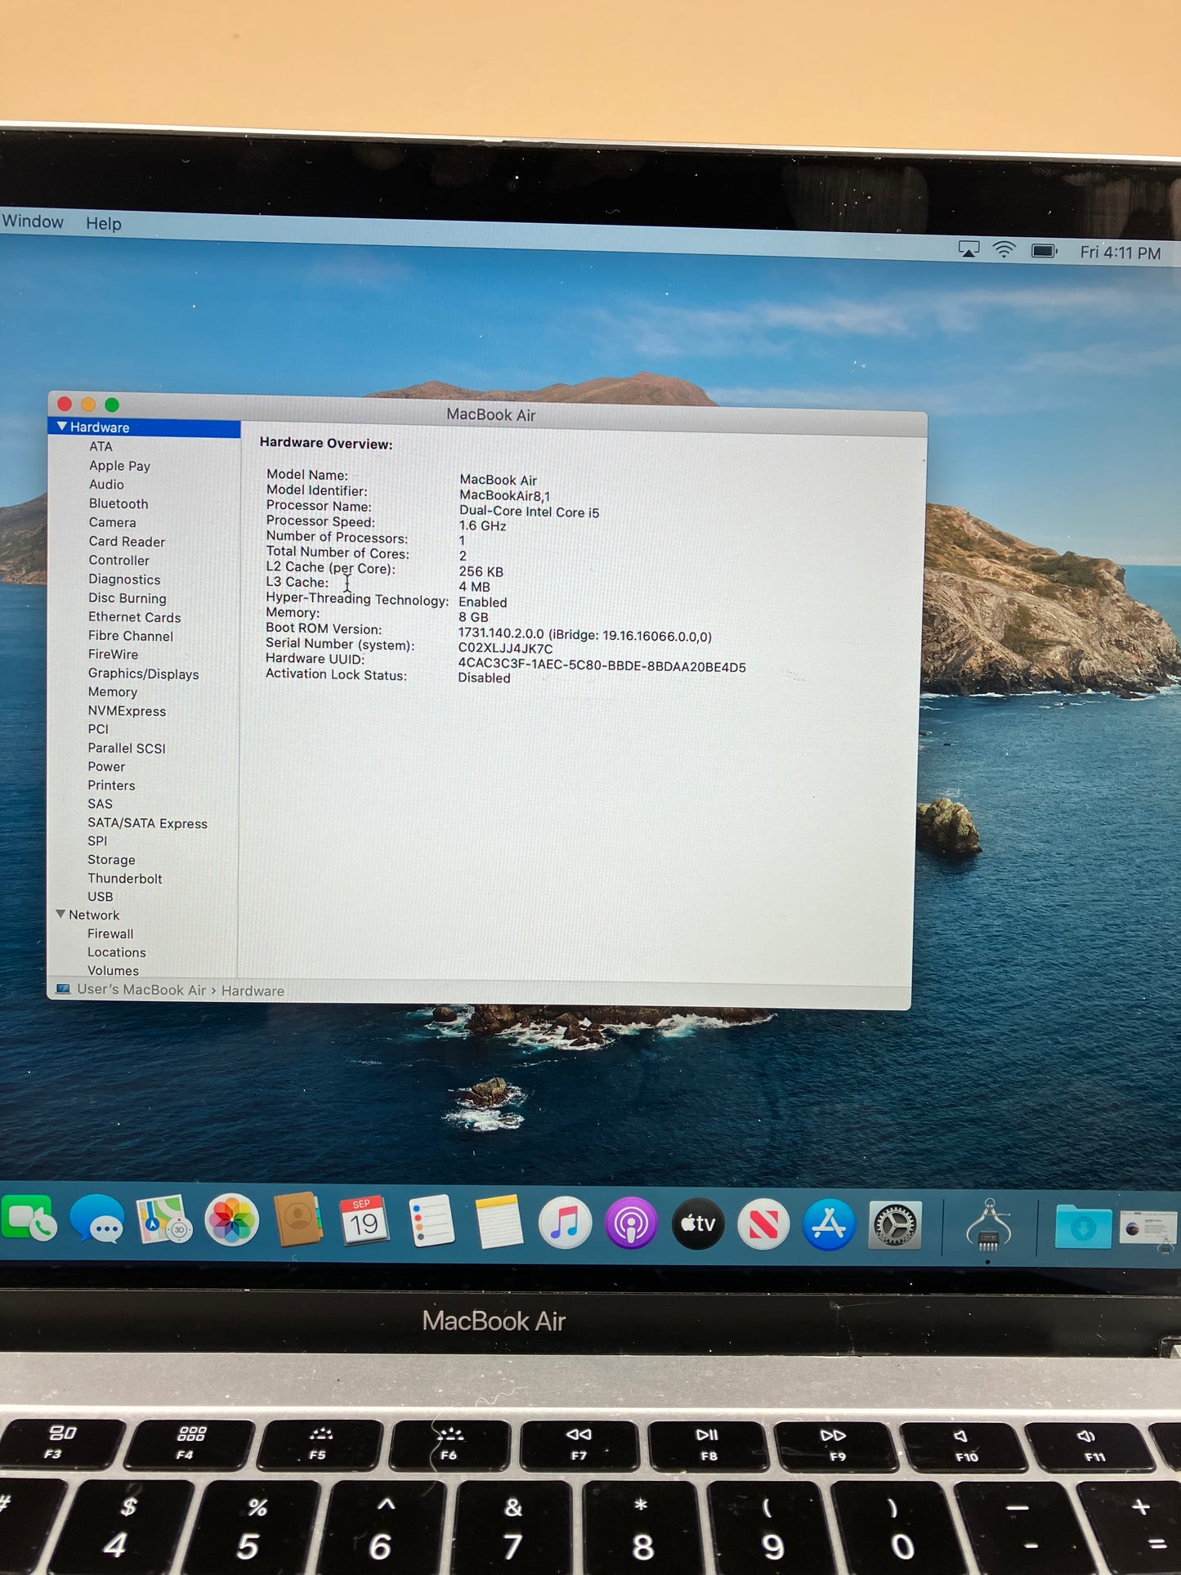The image size is (1181, 1575).
Task: Click the AirPlay icon in menu bar
Action: (x=969, y=249)
